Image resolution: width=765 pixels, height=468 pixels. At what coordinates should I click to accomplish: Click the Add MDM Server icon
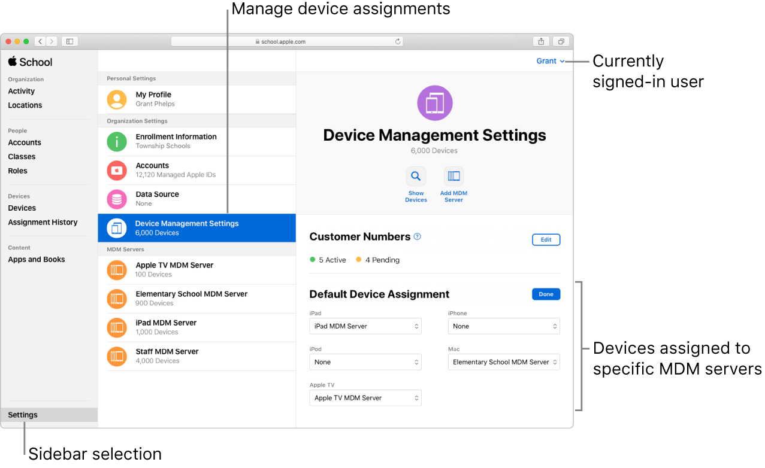coord(453,177)
